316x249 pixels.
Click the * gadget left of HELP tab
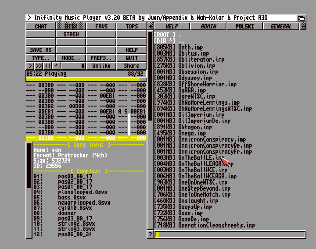(150, 26)
